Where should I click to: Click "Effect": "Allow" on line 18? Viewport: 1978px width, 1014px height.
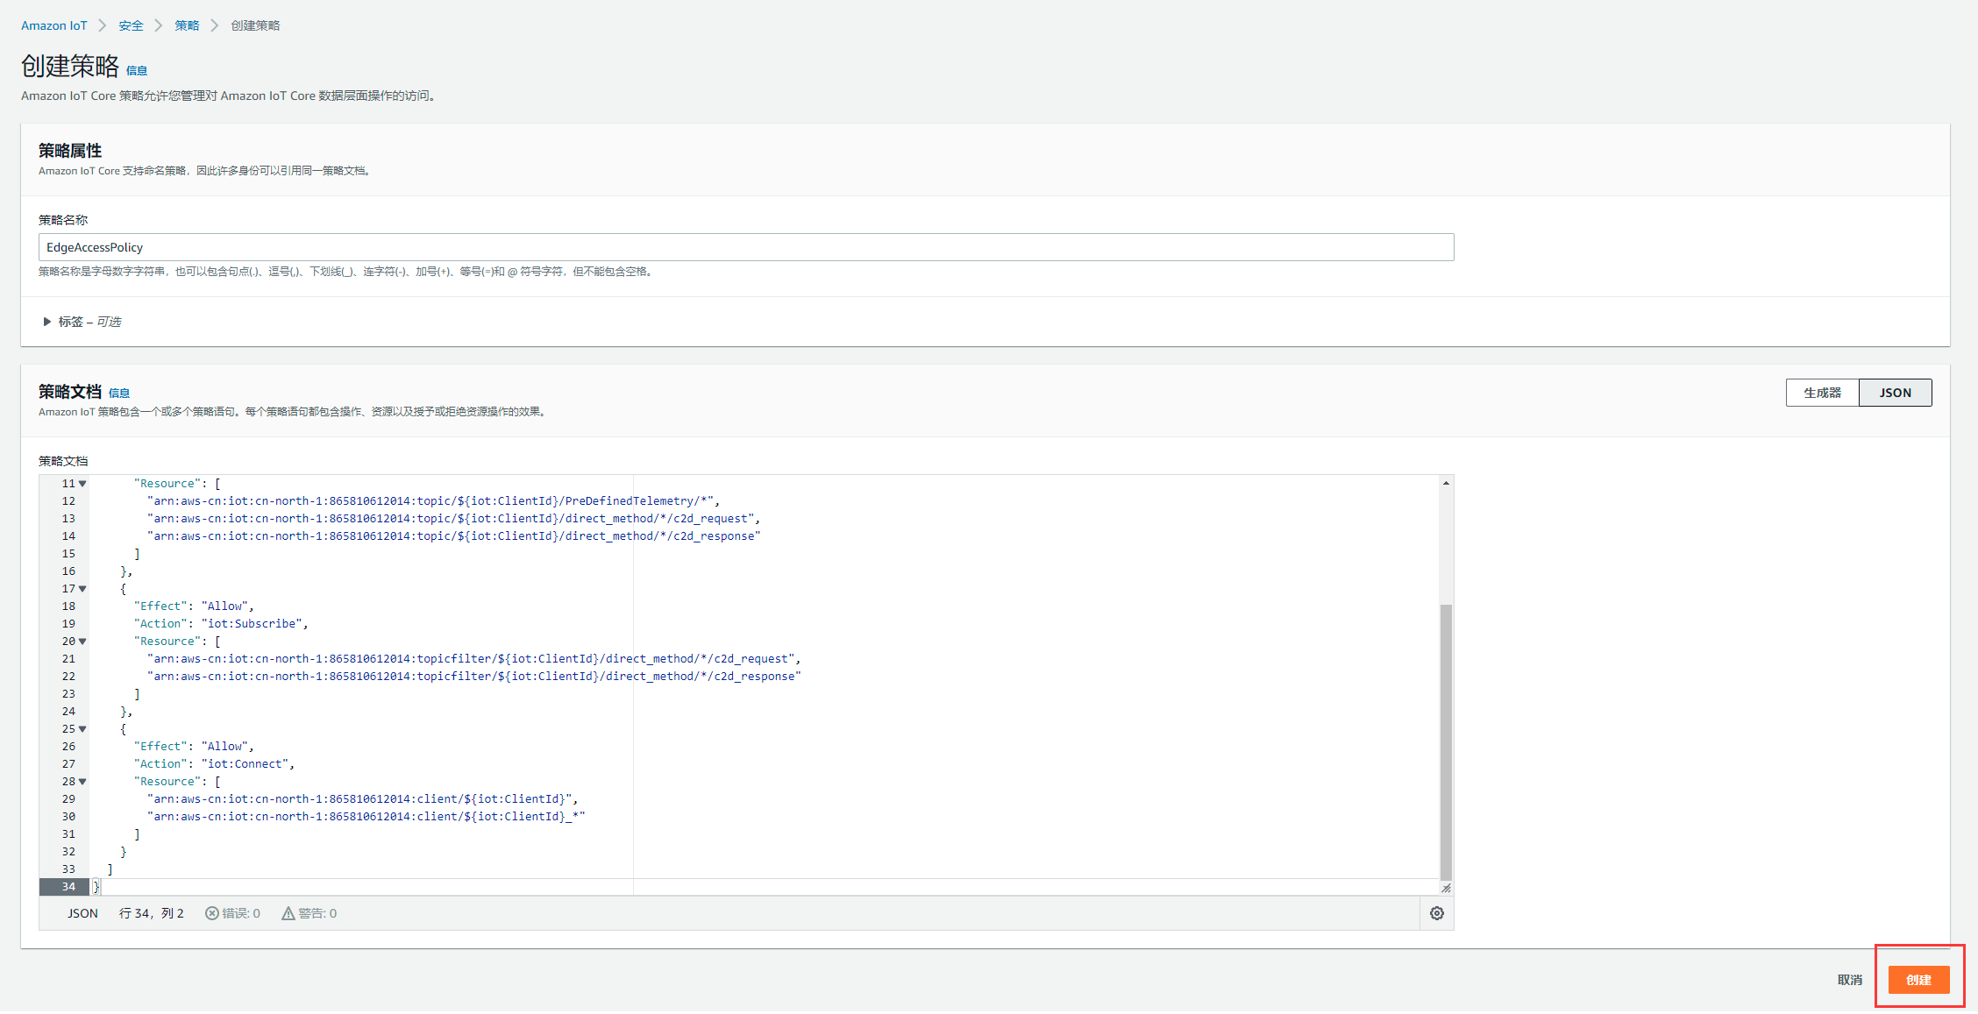pyautogui.click(x=192, y=606)
